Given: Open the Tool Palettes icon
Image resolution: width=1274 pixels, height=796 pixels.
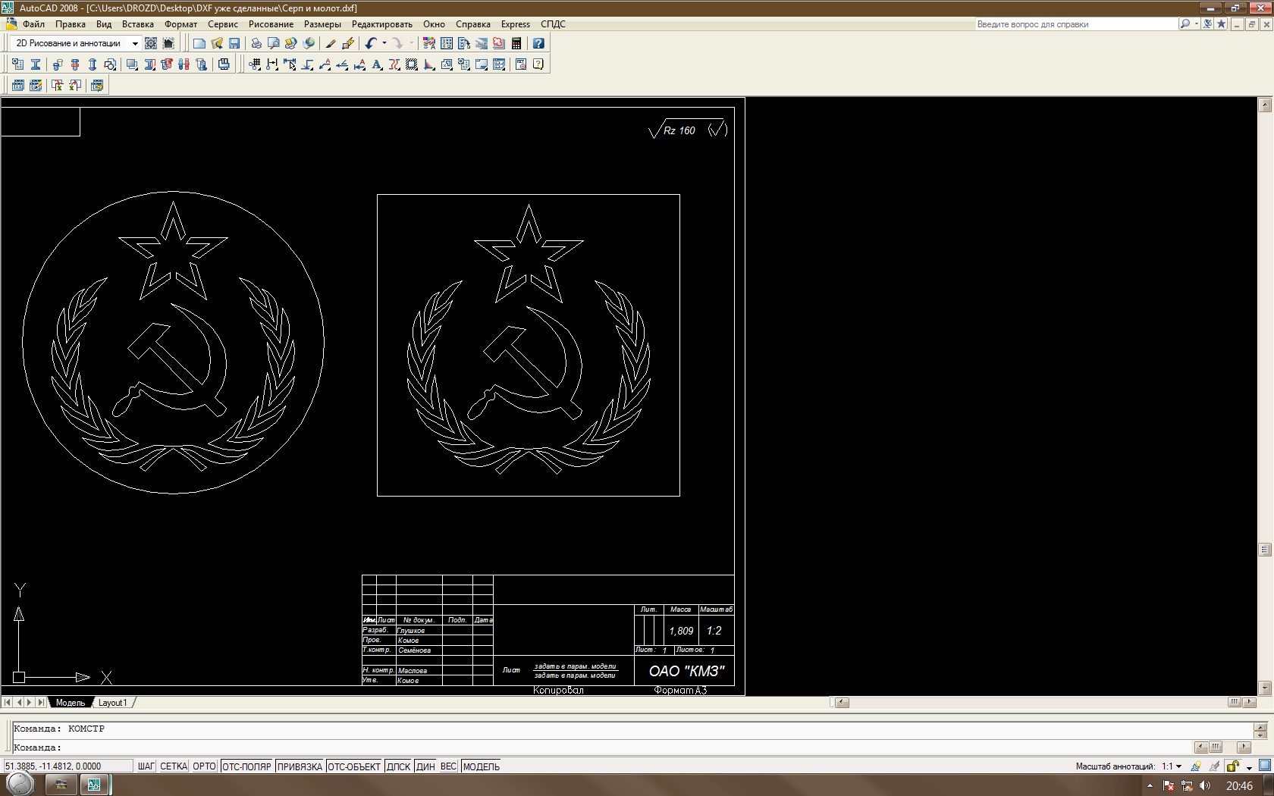Looking at the screenshot, I should (x=464, y=43).
